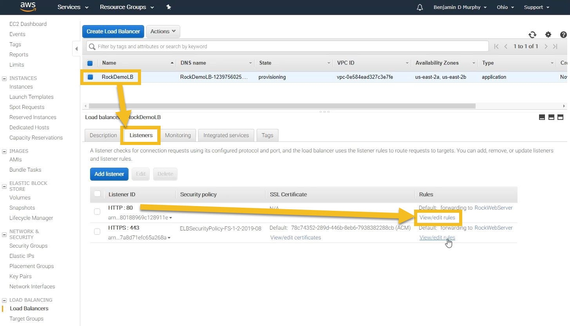Open View/edit rules for HTTP : 80
Image resolution: width=570 pixels, height=326 pixels.
437,217
